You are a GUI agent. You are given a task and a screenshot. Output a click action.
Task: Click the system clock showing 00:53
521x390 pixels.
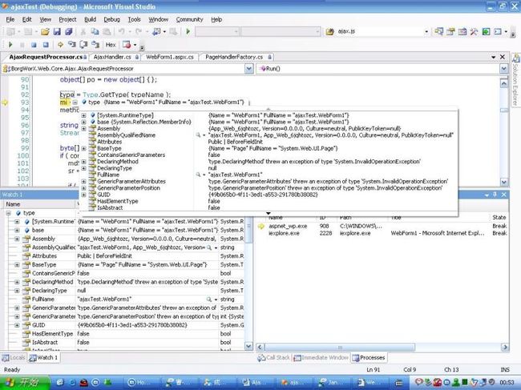coord(507,383)
